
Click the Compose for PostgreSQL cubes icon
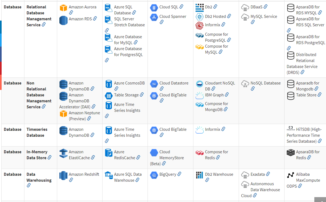click(200, 35)
